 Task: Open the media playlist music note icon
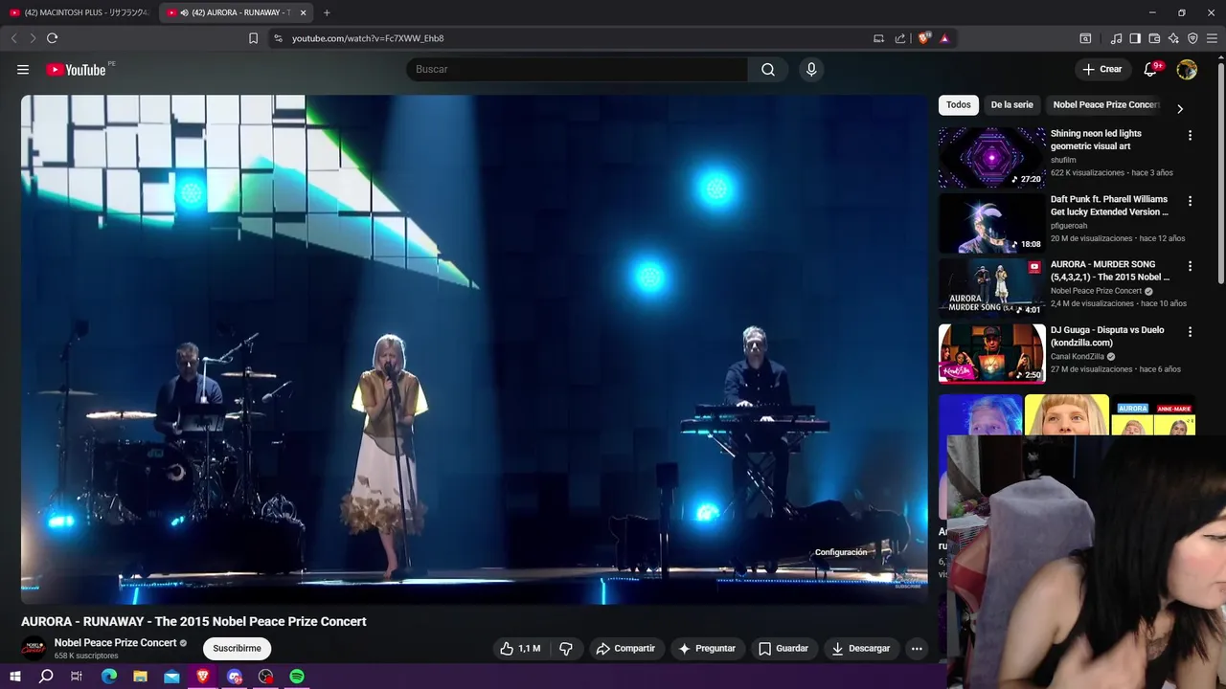(x=1116, y=38)
